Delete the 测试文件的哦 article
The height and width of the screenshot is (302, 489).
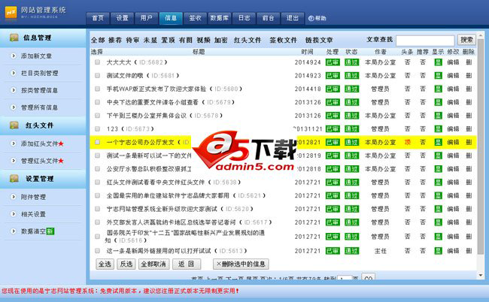tap(469, 75)
